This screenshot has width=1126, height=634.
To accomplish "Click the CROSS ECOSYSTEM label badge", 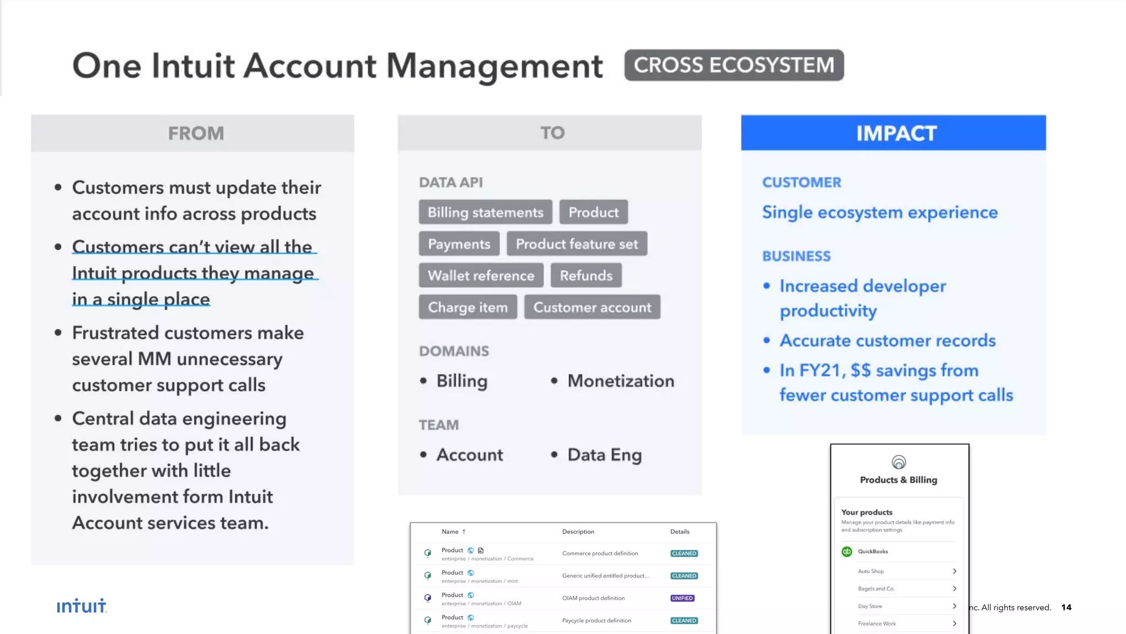I will tap(733, 65).
